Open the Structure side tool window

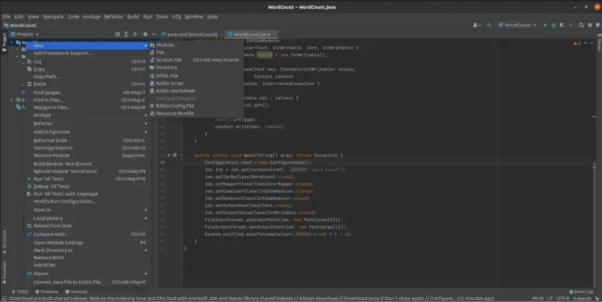[x=4, y=241]
